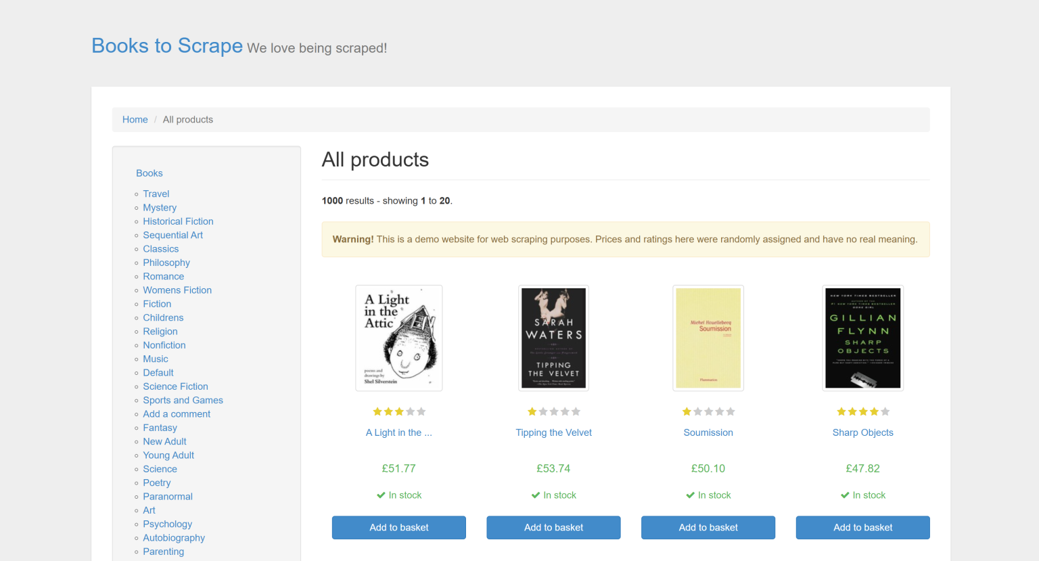Open the Sharp Objects cover thumbnail

pos(862,338)
